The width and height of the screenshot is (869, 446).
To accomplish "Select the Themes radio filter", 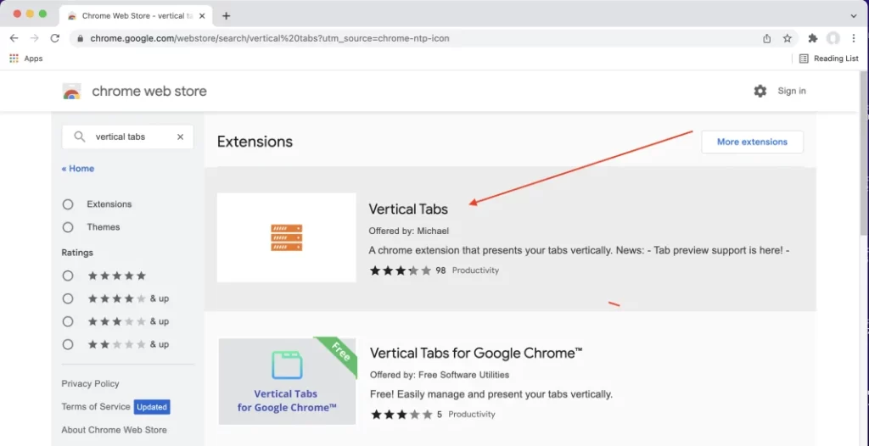I will (68, 227).
